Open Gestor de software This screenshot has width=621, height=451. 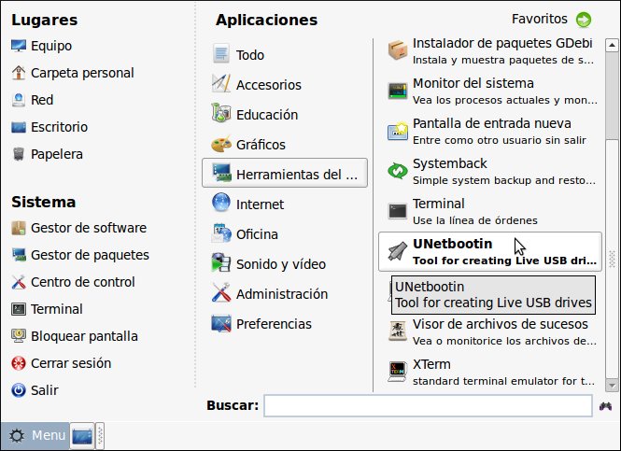[x=88, y=228]
